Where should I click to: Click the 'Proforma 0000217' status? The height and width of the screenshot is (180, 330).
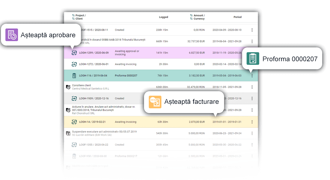tap(126, 156)
